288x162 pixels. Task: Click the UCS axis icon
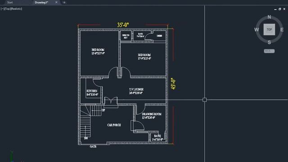pyautogui.click(x=12, y=157)
